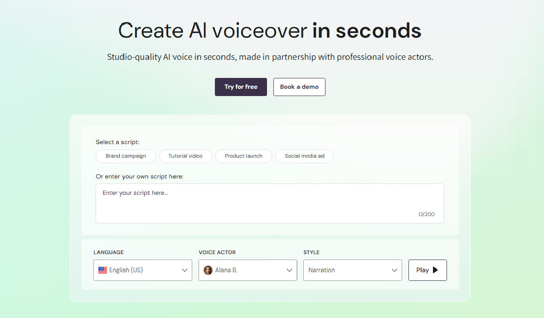
Task: Click the Try for free button
Action: 241,87
